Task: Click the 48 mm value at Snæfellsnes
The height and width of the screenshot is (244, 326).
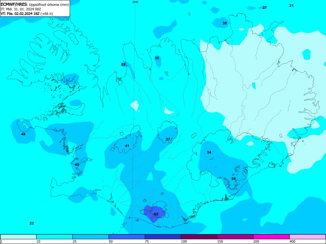Action: (23, 134)
